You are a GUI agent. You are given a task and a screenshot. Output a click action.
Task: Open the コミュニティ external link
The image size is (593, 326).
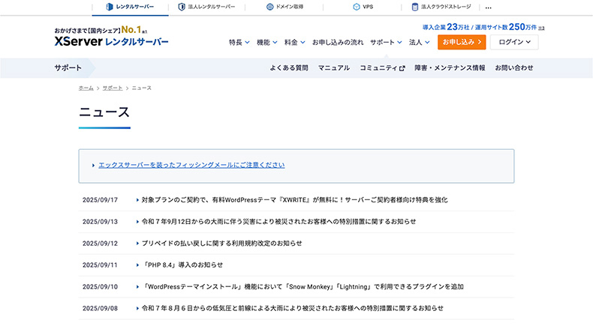click(x=382, y=67)
